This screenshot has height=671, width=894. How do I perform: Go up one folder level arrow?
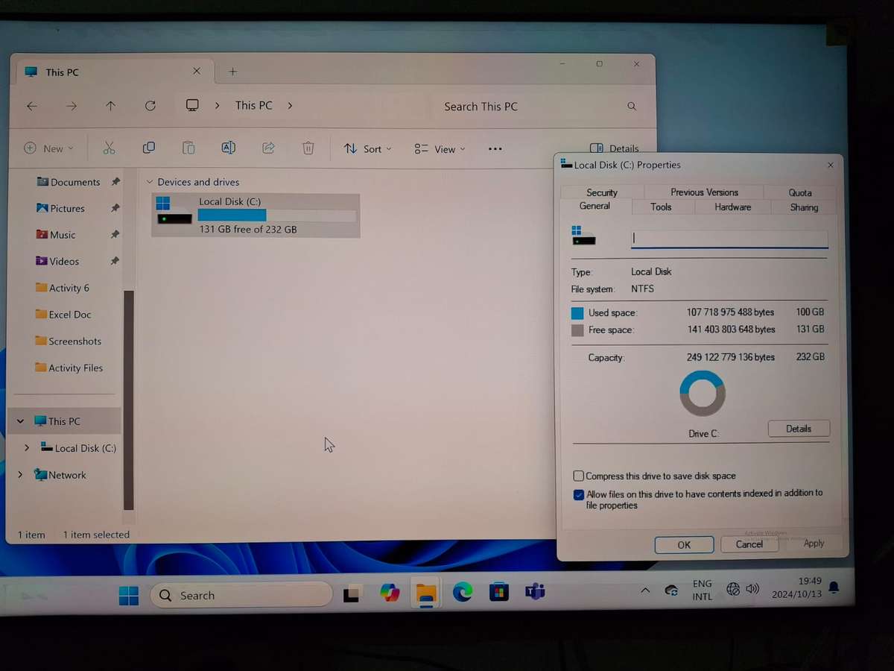tap(111, 106)
